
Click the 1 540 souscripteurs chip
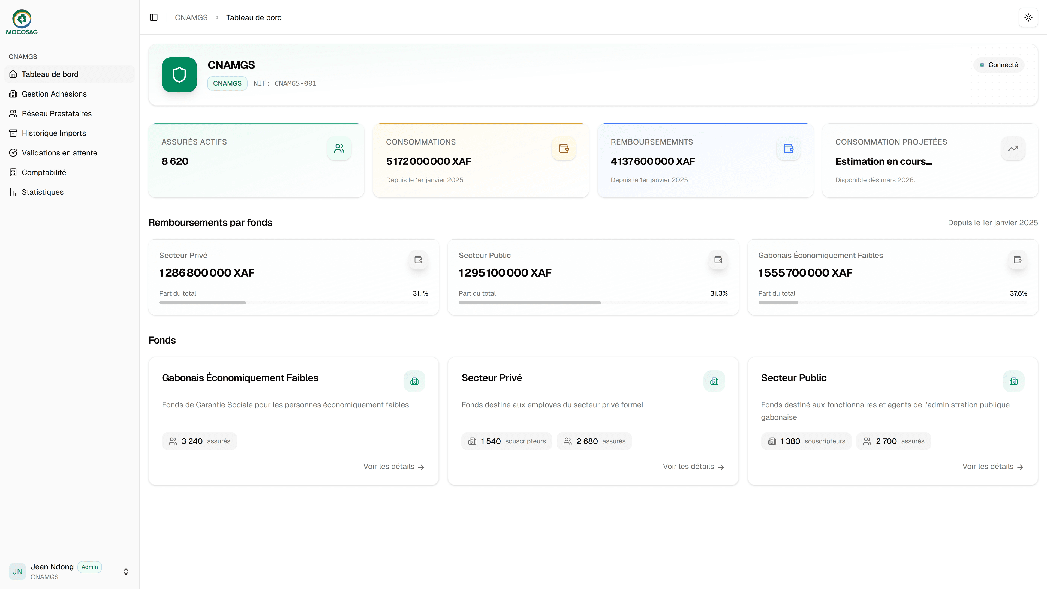pyautogui.click(x=507, y=441)
